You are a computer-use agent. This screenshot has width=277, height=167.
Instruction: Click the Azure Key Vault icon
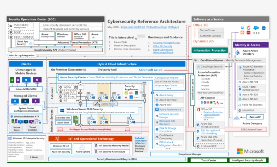click(x=157, y=100)
